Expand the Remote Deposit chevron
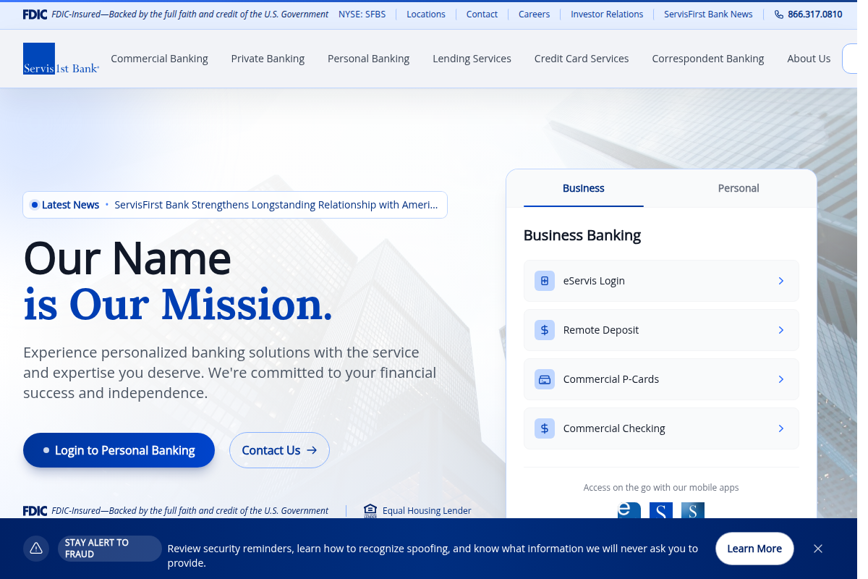Viewport: 868px width, 579px height. click(781, 330)
